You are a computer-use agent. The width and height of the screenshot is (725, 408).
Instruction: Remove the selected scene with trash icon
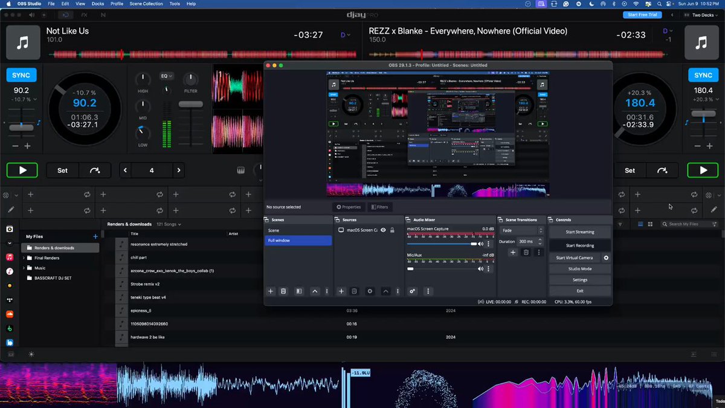click(283, 291)
